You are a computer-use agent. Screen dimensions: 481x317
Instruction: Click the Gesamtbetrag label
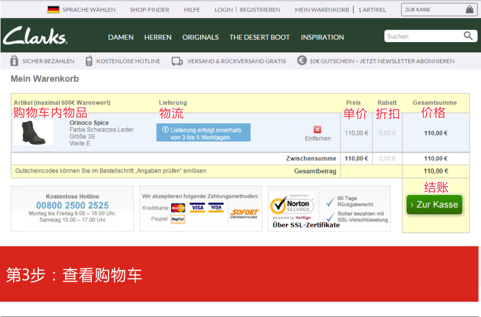click(315, 171)
